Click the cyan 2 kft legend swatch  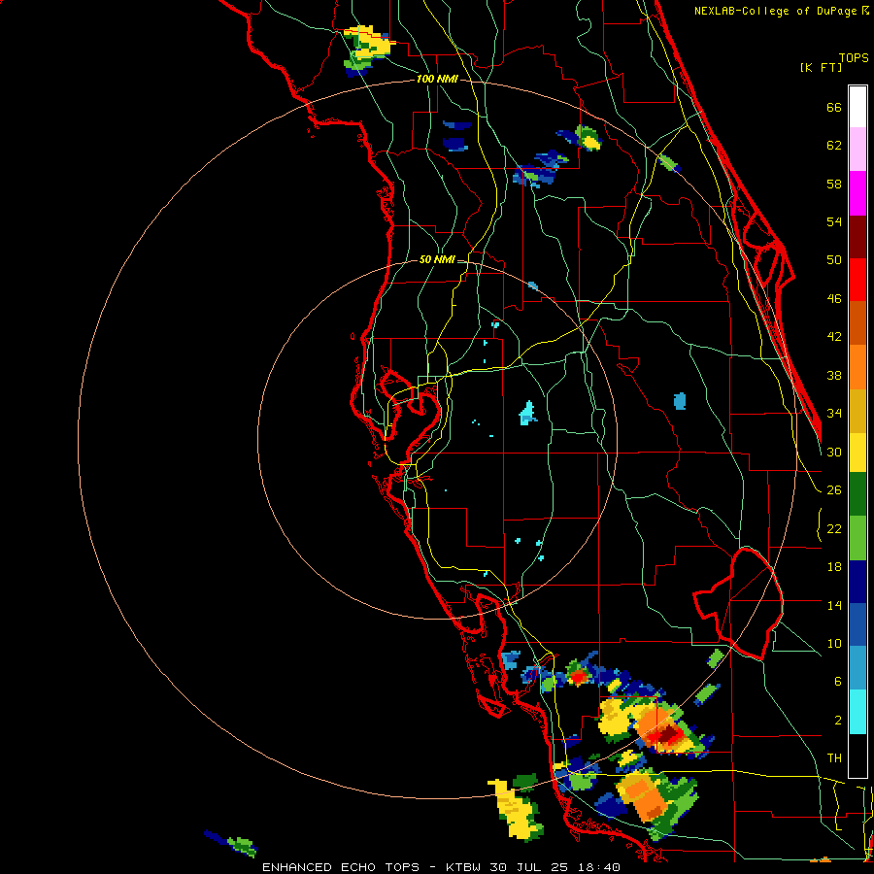[857, 712]
